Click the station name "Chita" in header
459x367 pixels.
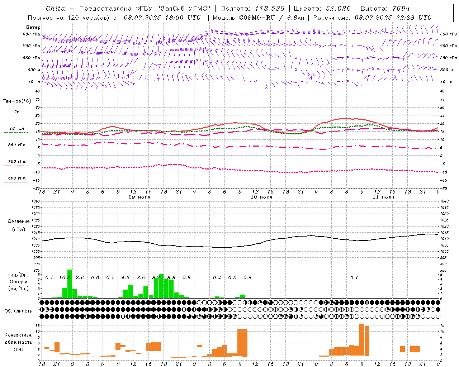pyautogui.click(x=56, y=9)
